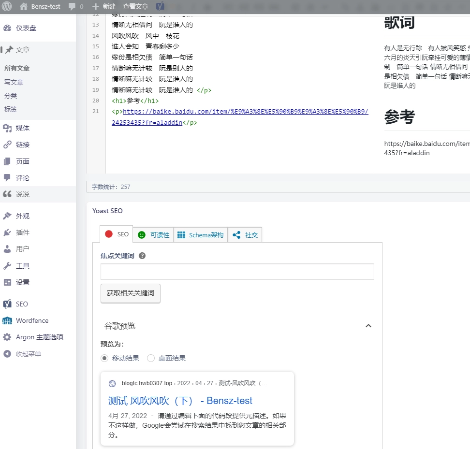Select the 桌面结果 radio button
The height and width of the screenshot is (449, 470).
151,358
